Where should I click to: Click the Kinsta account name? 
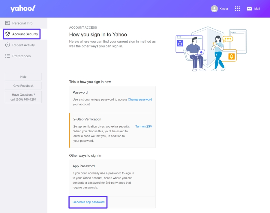(x=223, y=9)
